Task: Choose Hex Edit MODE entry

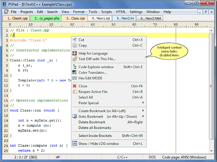Action: pyautogui.click(x=109, y=78)
